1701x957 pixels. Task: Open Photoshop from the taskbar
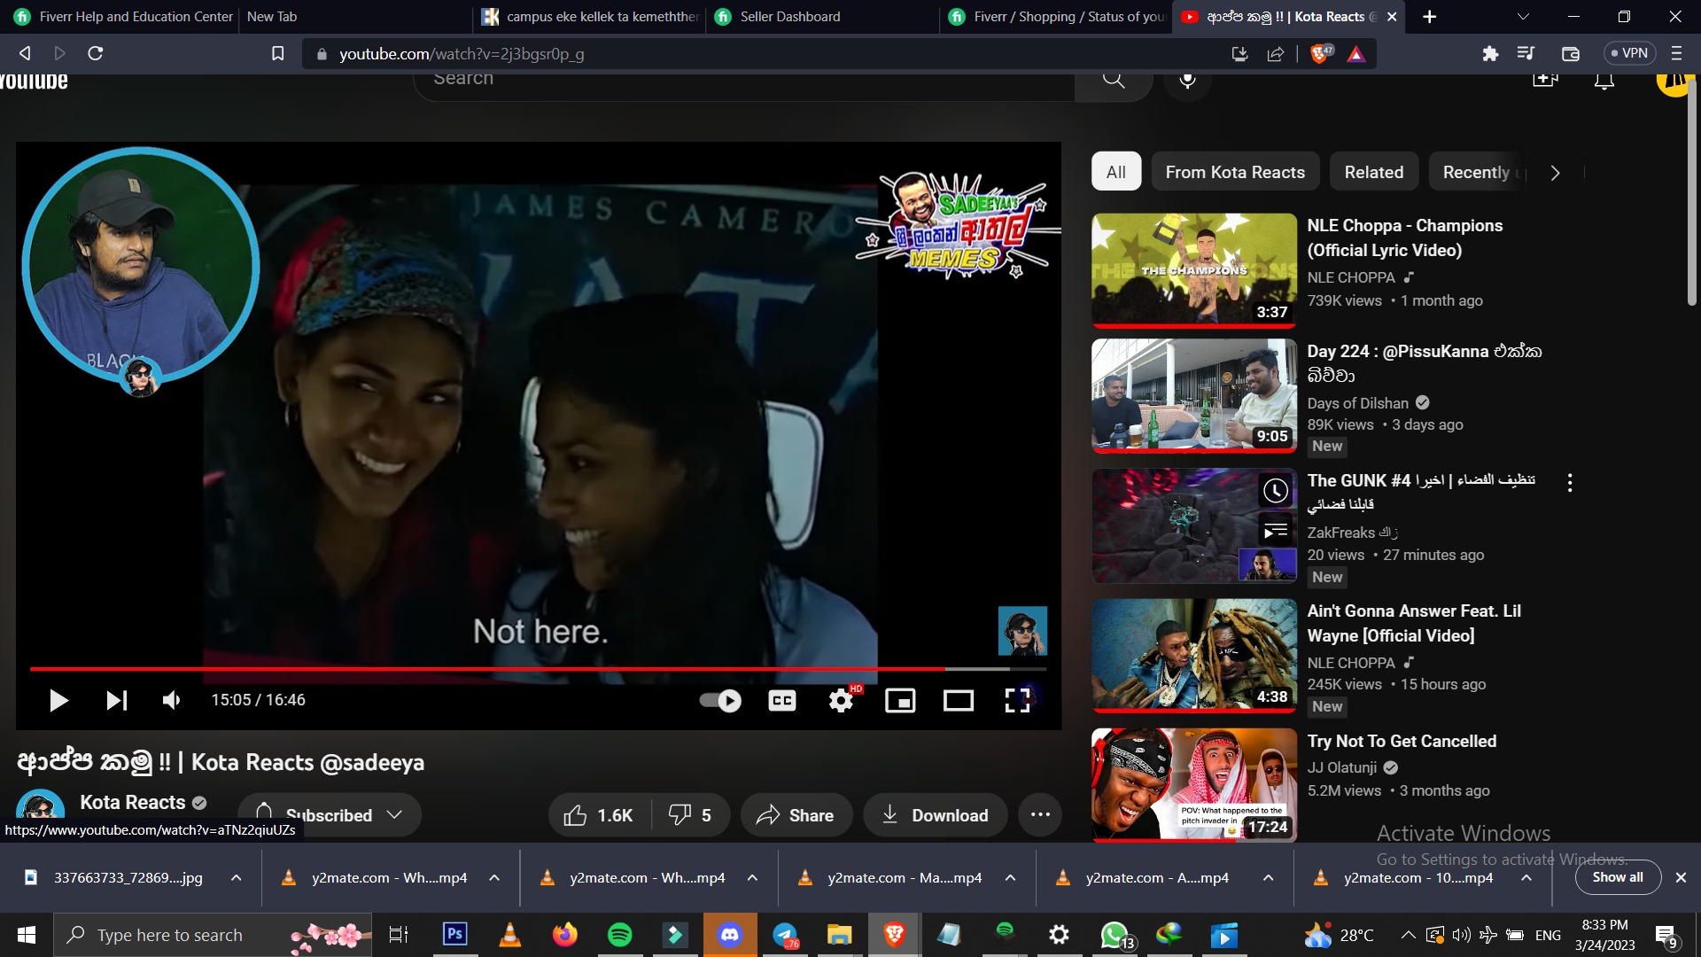pos(455,935)
